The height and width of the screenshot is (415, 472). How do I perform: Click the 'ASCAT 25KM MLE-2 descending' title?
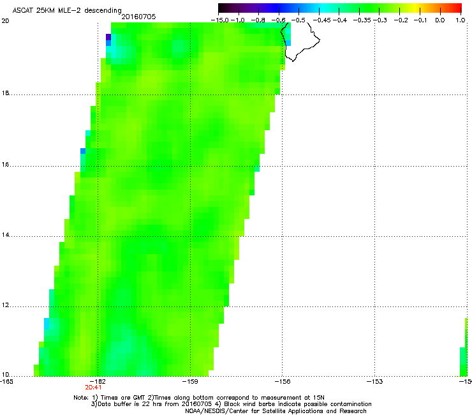pyautogui.click(x=67, y=10)
